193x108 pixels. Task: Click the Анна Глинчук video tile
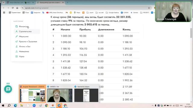[173, 12]
